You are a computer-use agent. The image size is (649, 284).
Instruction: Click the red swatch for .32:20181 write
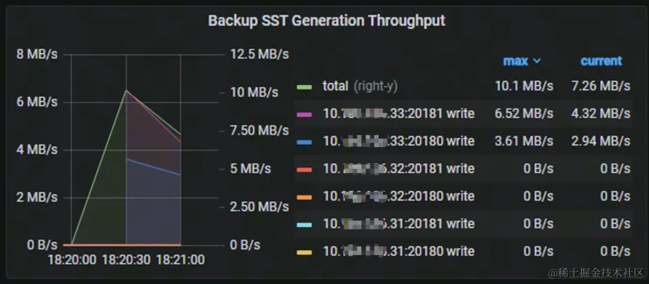305,169
